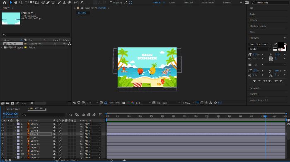This screenshot has width=290, height=162.
Task: Toggle transparency grid in viewer
Action: click(x=159, y=103)
